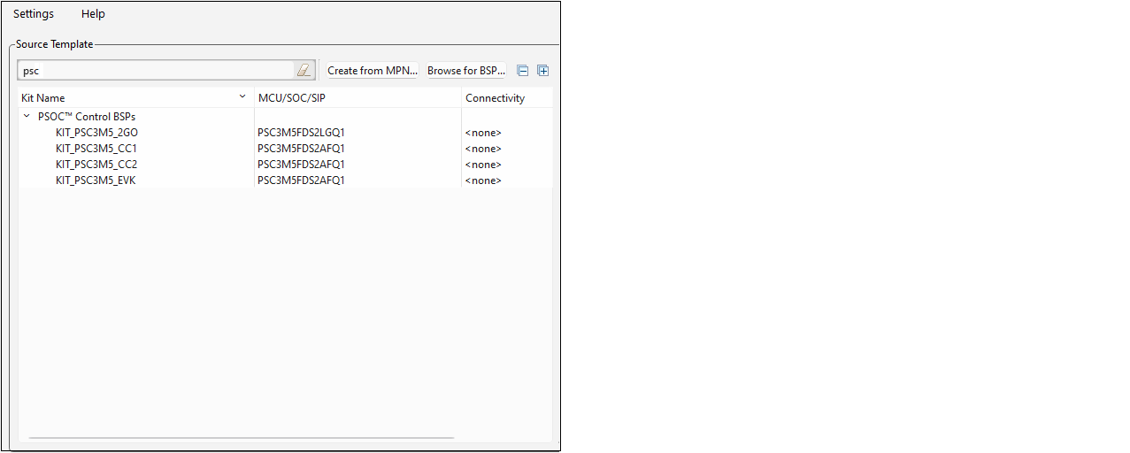Image resolution: width=1130 pixels, height=453 pixels.
Task: Click the Expand All icon
Action: coord(543,71)
